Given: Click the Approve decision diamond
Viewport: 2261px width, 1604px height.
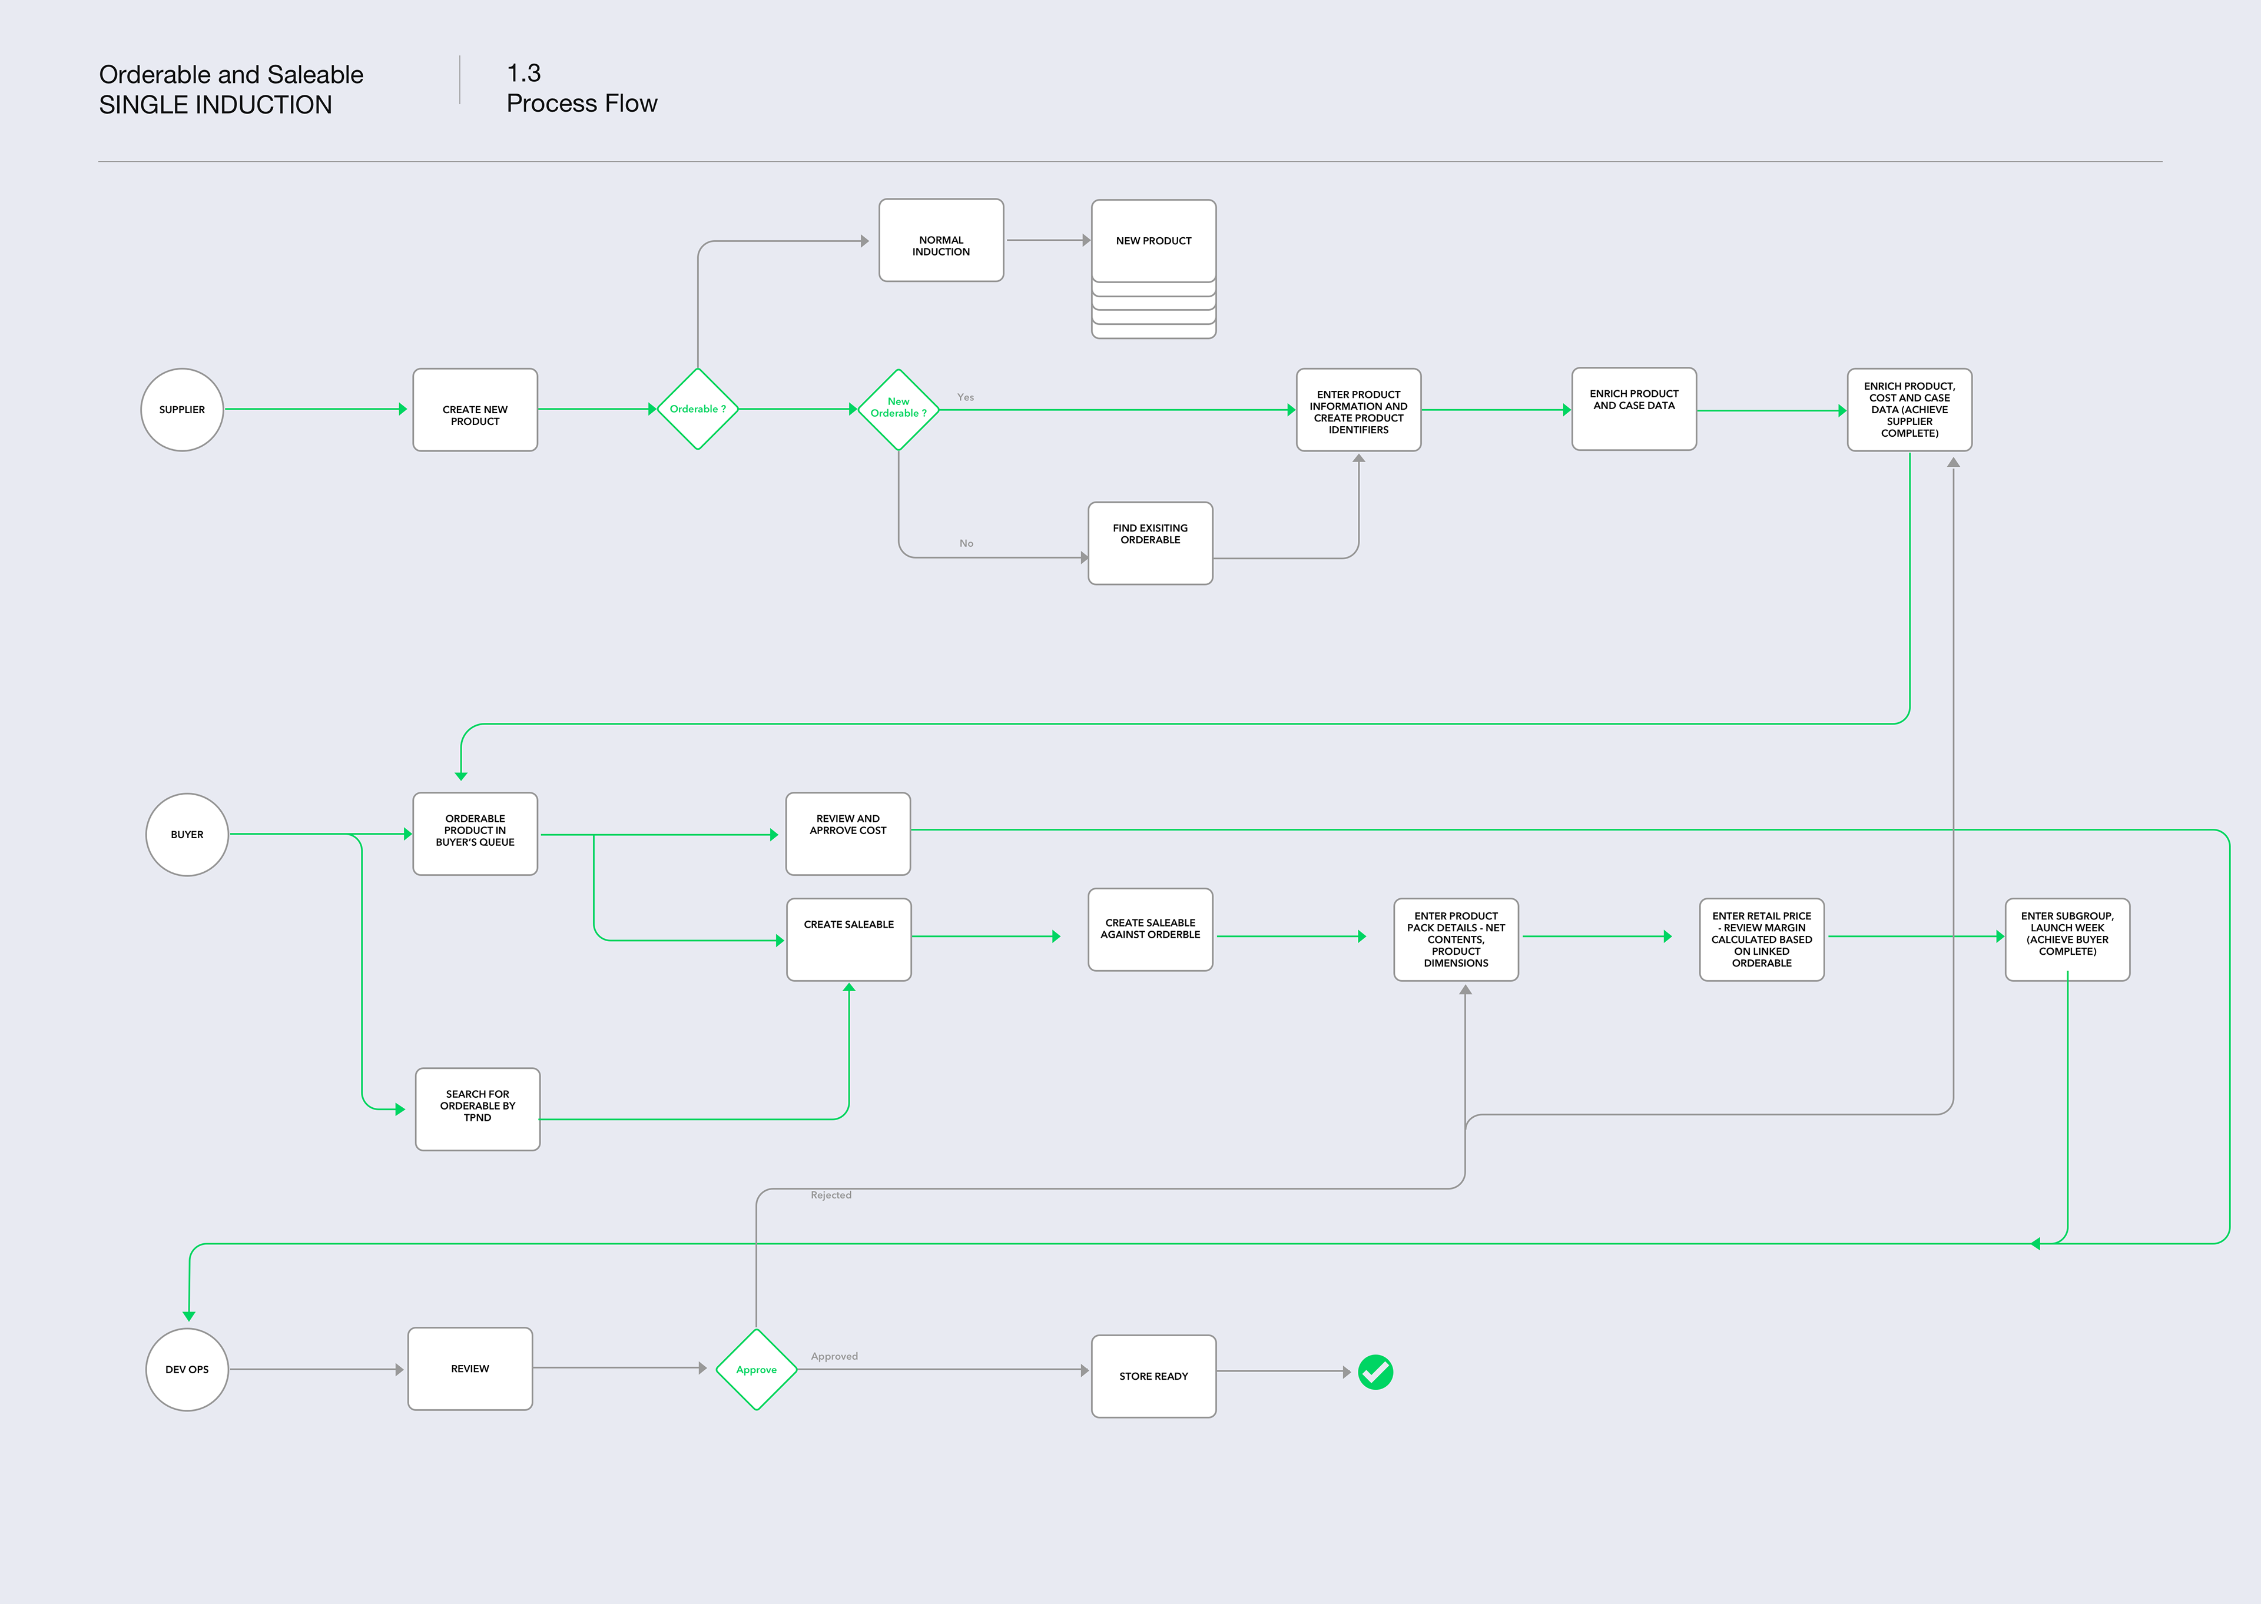Looking at the screenshot, I should tap(755, 1369).
